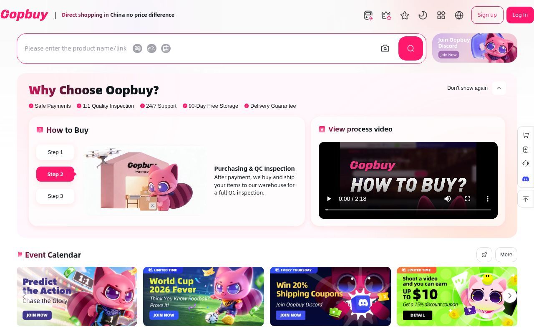Viewport: 534px width, 334px height.
Task: Click the Delivery Guarantee label
Action: [273, 106]
